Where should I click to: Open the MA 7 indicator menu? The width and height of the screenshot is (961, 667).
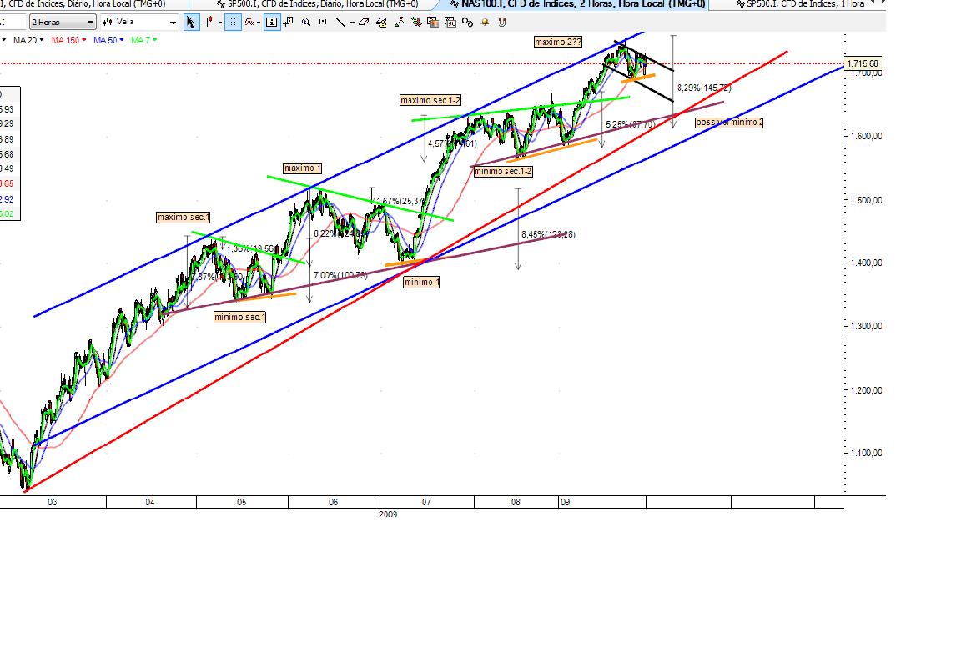(144, 40)
